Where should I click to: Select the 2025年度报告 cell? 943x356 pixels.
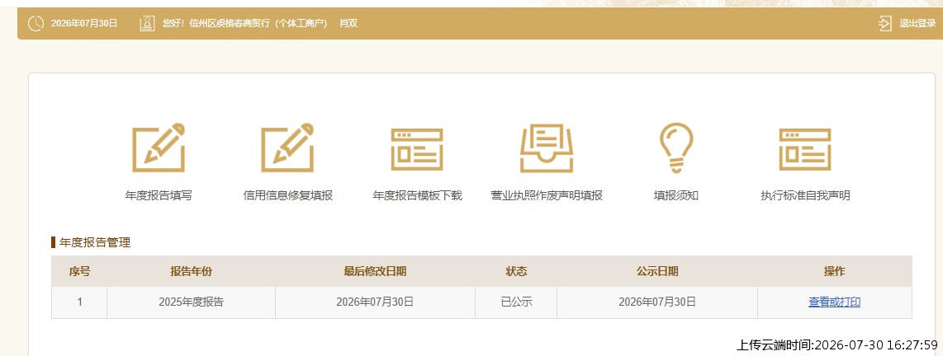[192, 302]
